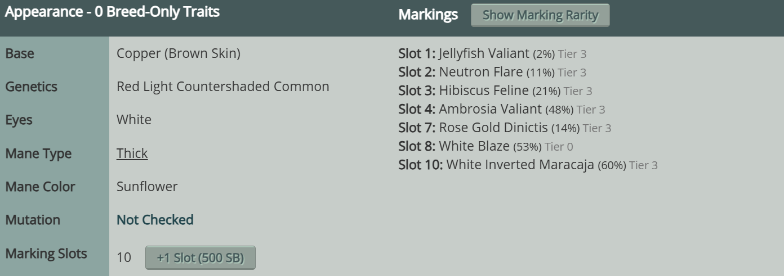This screenshot has height=276, width=784.
Task: Click the +1 Slot (500 SB) button
Action: coord(200,258)
